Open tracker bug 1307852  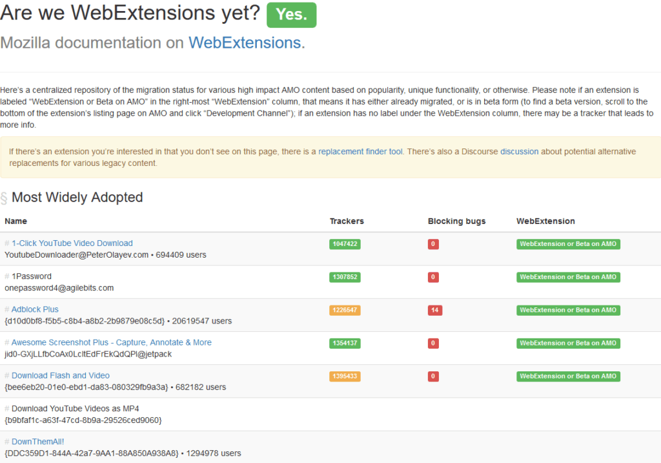click(x=345, y=277)
